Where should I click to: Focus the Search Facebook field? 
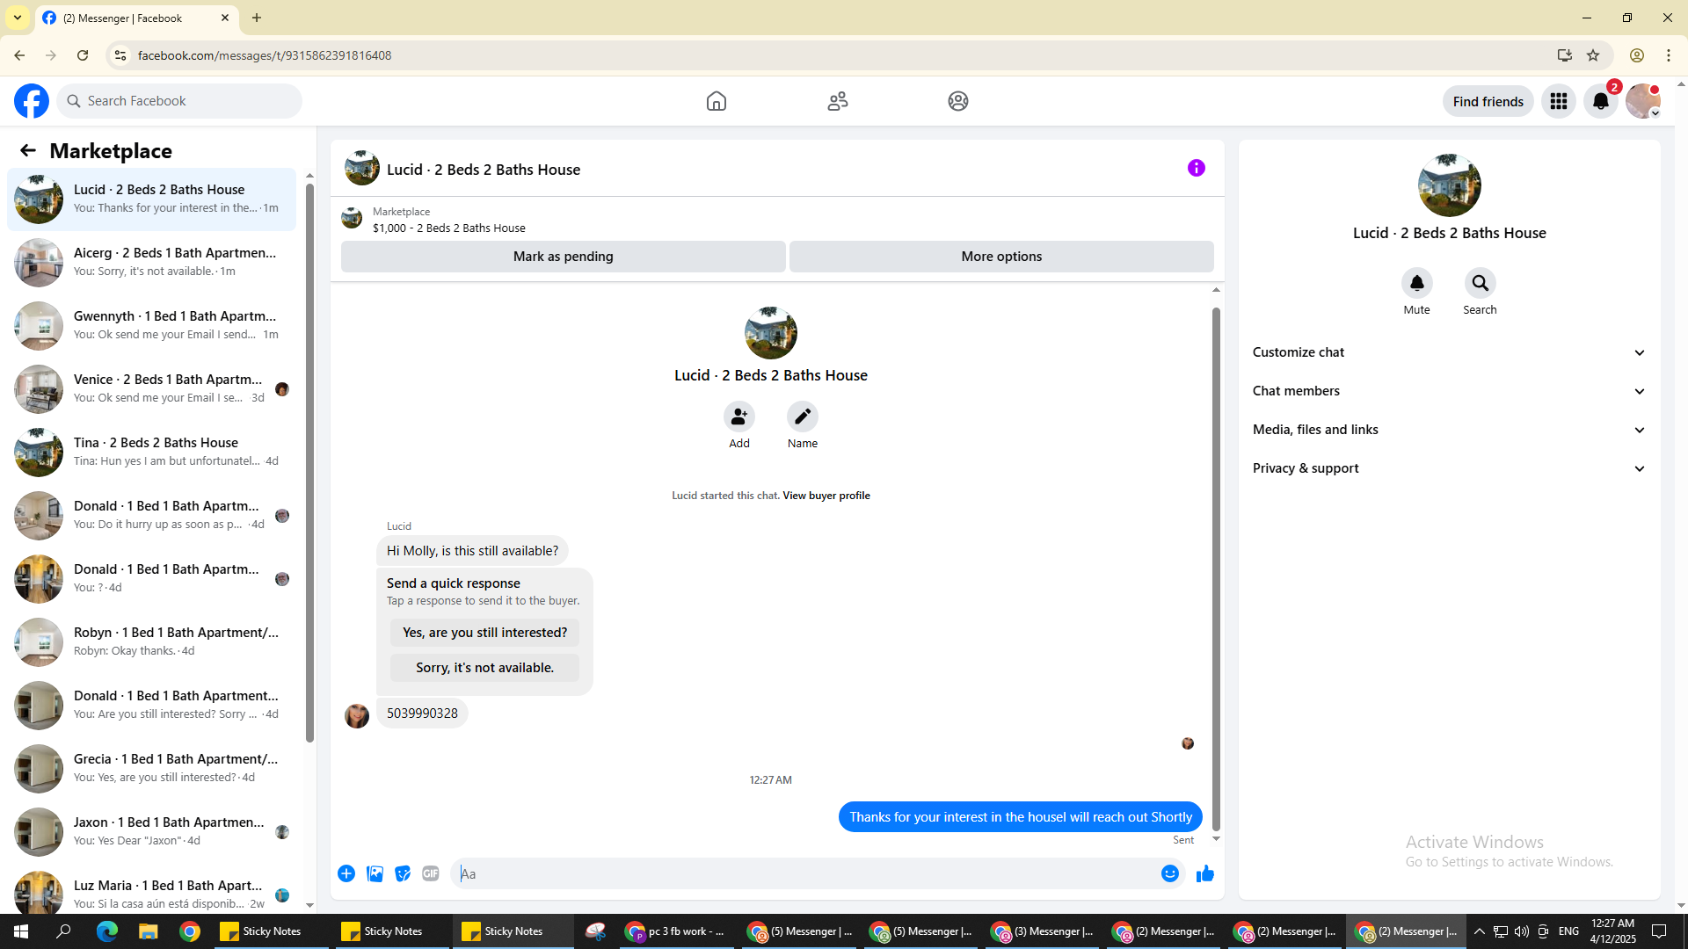coord(179,101)
